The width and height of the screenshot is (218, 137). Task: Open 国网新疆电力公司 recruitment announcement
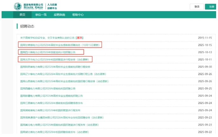pos(51,96)
